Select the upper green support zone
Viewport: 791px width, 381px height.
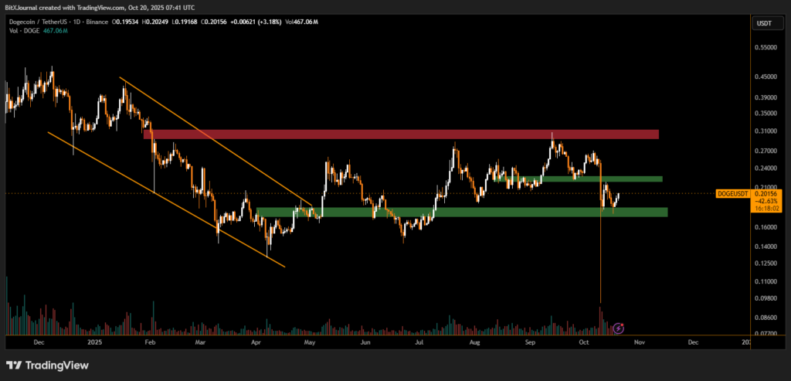tap(587, 179)
